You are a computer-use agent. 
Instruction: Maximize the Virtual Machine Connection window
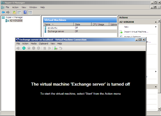[140, 40]
